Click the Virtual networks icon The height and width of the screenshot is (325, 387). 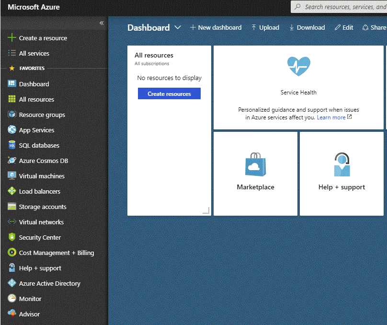point(12,221)
